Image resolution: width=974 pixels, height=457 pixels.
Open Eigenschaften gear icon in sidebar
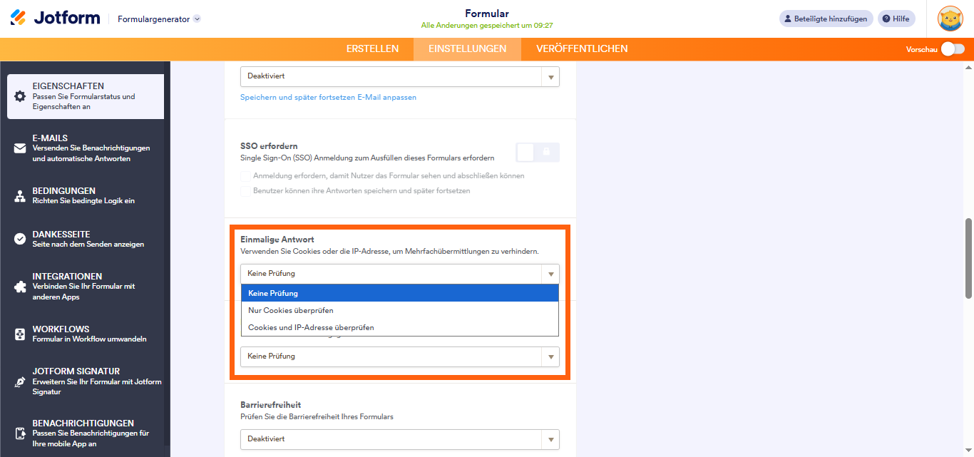(20, 96)
